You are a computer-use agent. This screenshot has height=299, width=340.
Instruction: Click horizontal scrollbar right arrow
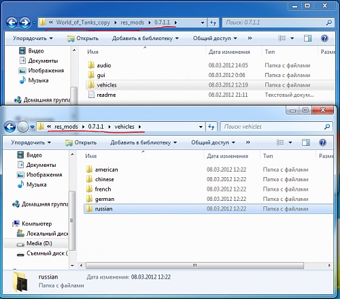tap(329, 266)
